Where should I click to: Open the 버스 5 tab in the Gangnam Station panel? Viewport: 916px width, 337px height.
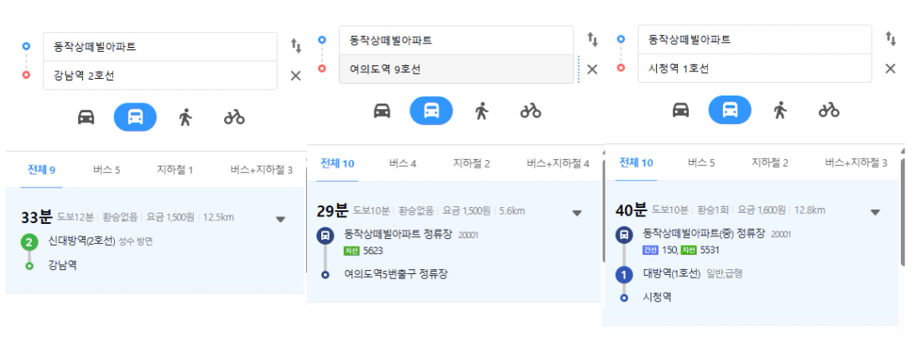[107, 170]
